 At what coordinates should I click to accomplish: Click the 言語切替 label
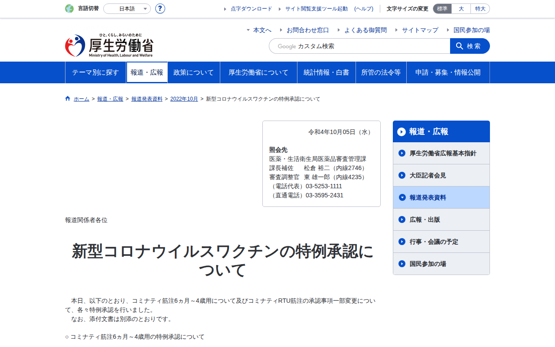click(x=88, y=9)
